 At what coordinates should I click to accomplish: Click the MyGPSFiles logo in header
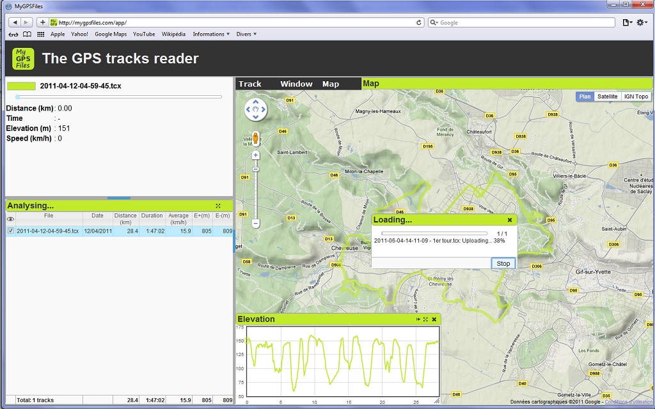pos(23,59)
